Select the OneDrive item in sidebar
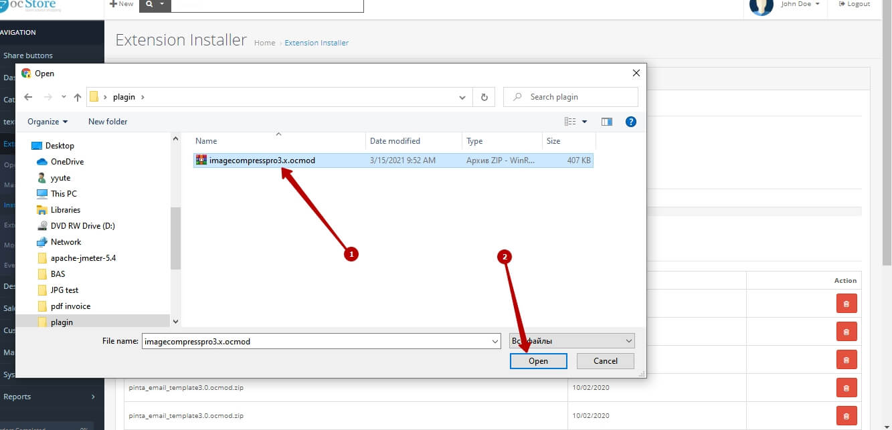Image resolution: width=892 pixels, height=430 pixels. [67, 162]
